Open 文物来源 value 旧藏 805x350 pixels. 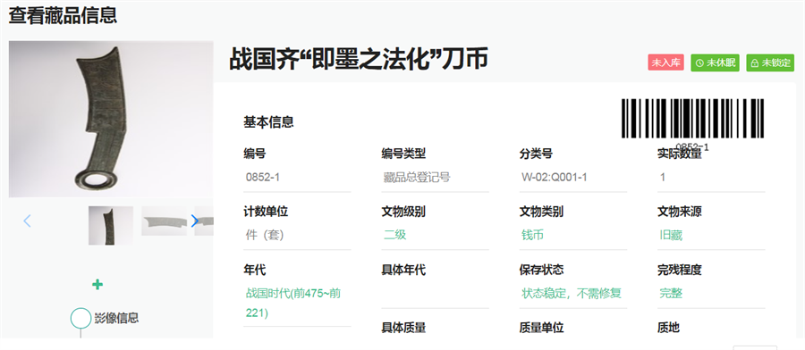coord(671,235)
